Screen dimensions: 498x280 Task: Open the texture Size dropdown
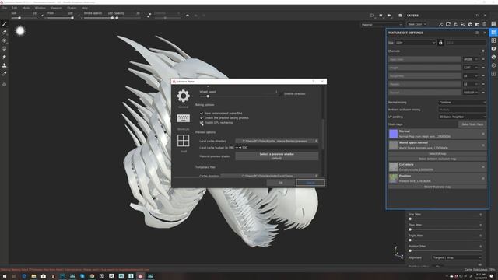coord(416,43)
